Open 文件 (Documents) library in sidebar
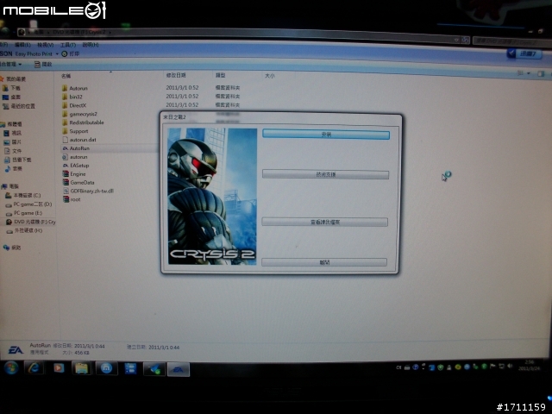 (13, 151)
